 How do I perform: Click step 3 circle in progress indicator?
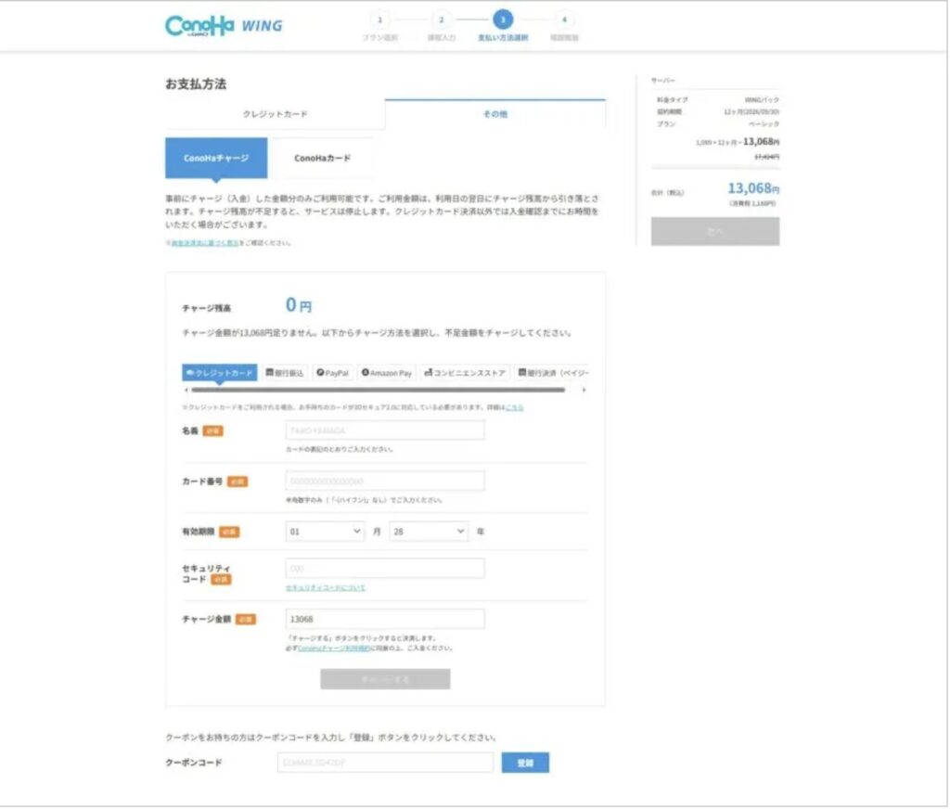tap(502, 19)
